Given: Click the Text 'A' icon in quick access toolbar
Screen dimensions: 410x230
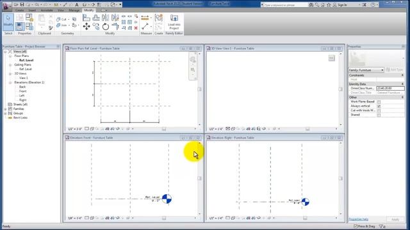Looking at the screenshot, I should [x=77, y=4].
